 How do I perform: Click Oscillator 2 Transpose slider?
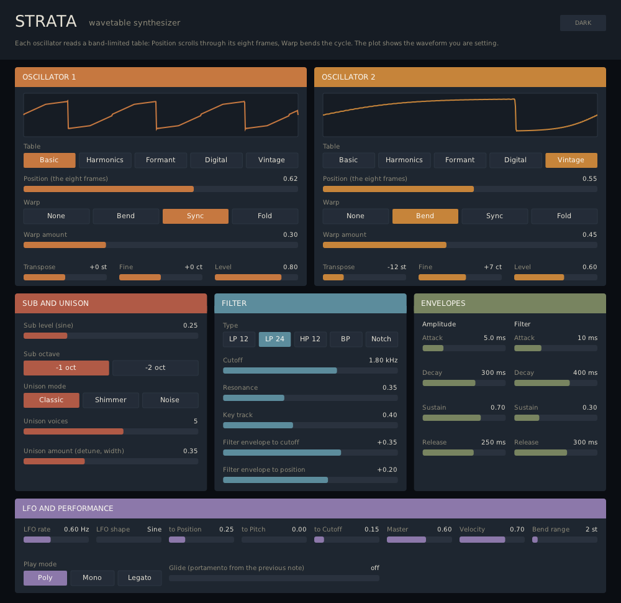pos(365,277)
